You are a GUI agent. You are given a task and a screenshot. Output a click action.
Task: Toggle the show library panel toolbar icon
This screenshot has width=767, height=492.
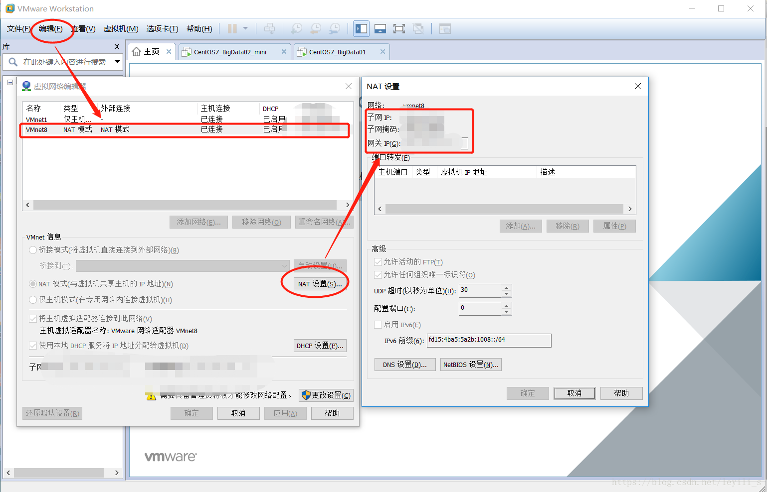click(361, 29)
